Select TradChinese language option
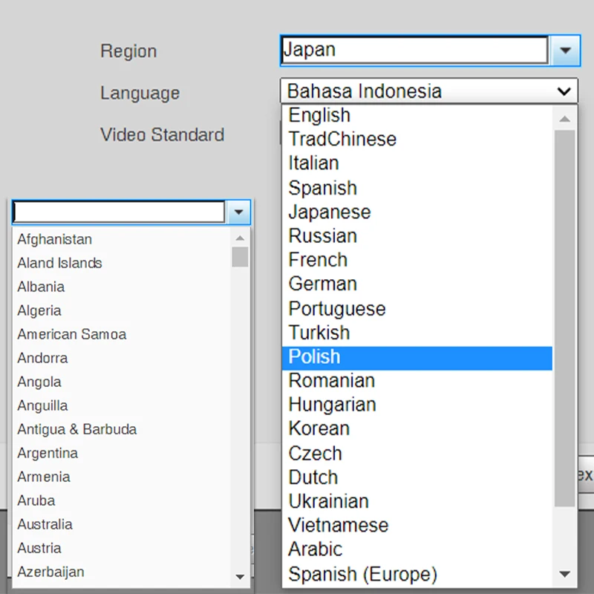The width and height of the screenshot is (594, 594). (x=417, y=140)
